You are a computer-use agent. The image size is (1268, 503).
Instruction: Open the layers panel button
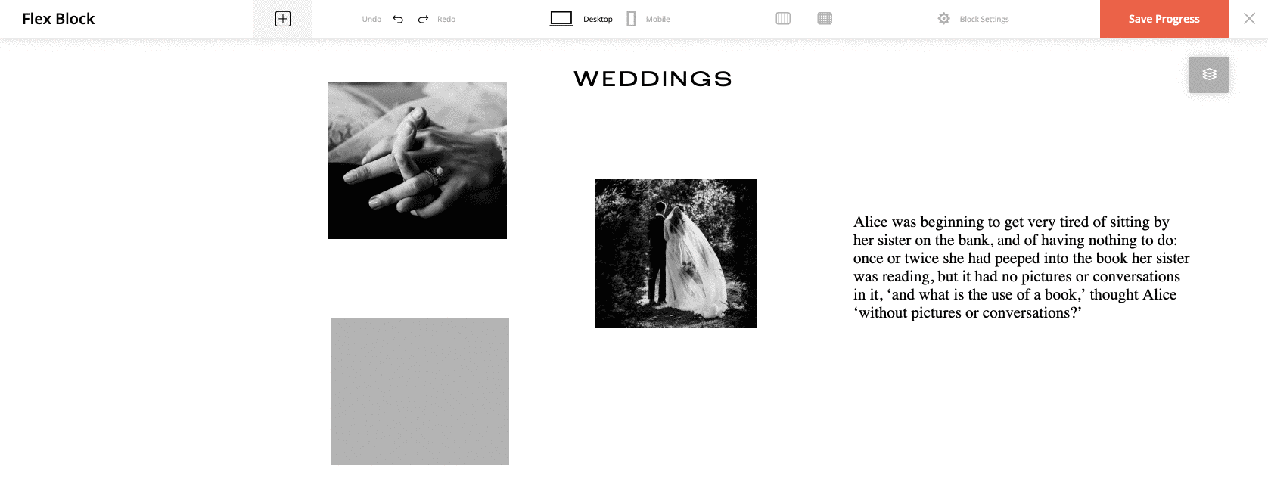[x=1209, y=75]
